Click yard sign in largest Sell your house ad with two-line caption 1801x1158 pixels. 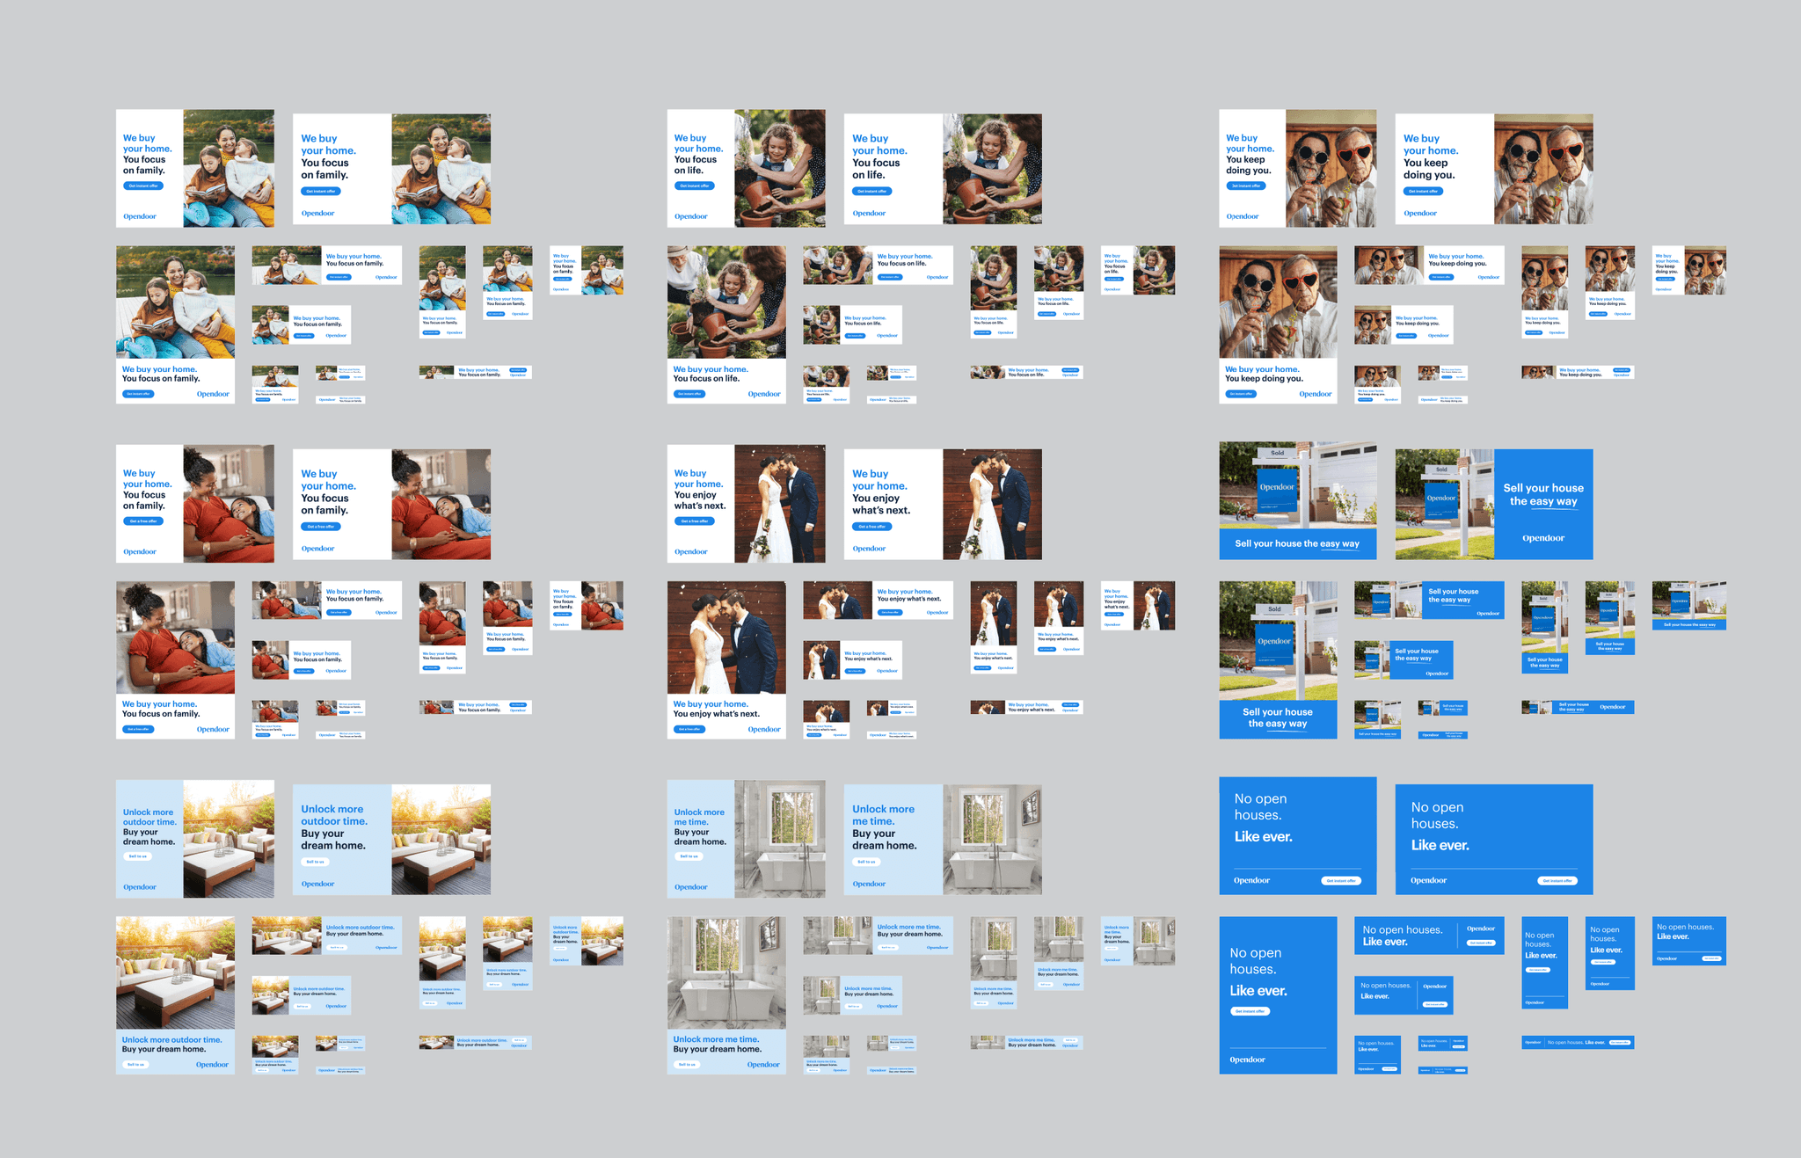pos(1274,645)
